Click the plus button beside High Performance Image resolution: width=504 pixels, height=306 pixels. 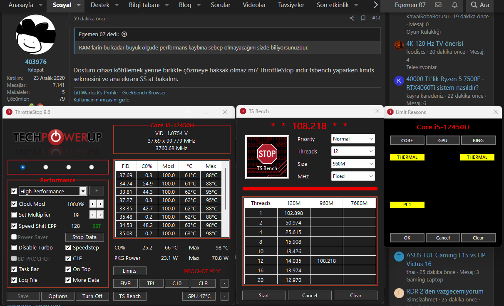[x=97, y=191]
